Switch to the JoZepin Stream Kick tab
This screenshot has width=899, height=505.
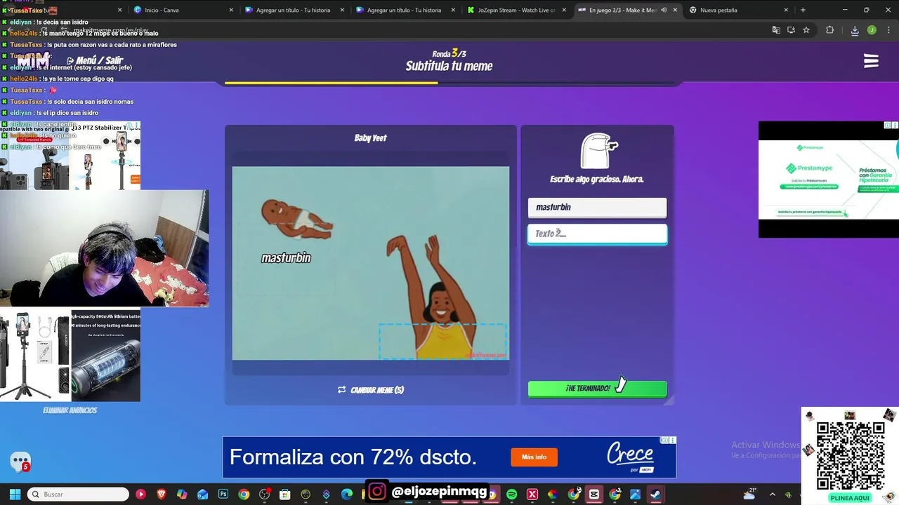pos(516,11)
